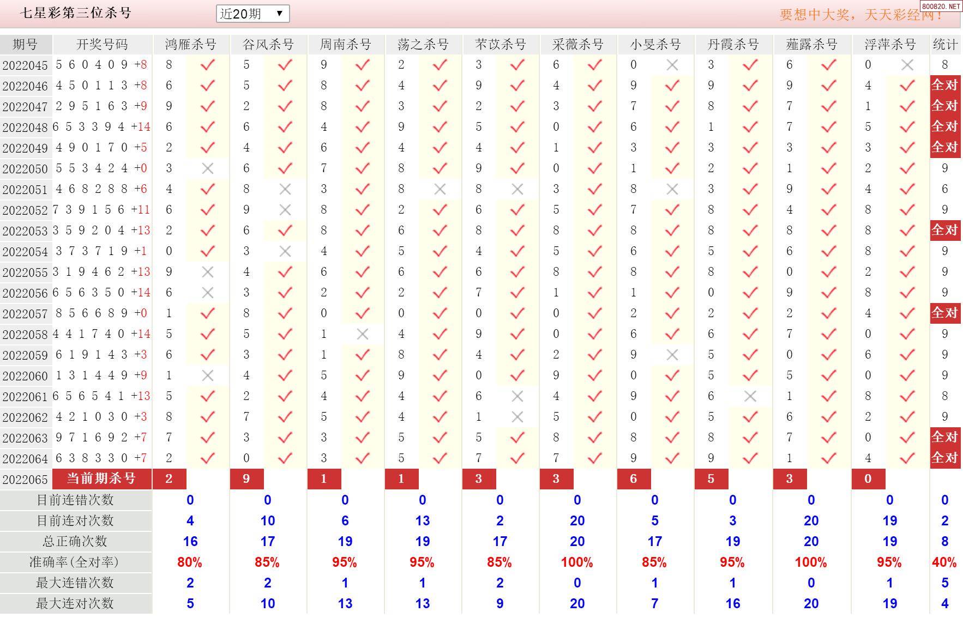Viewport: 963px width, 618px height.
Task: Click the gray cross in 鸿雁杀号 for 2022055
Action: pos(207,272)
